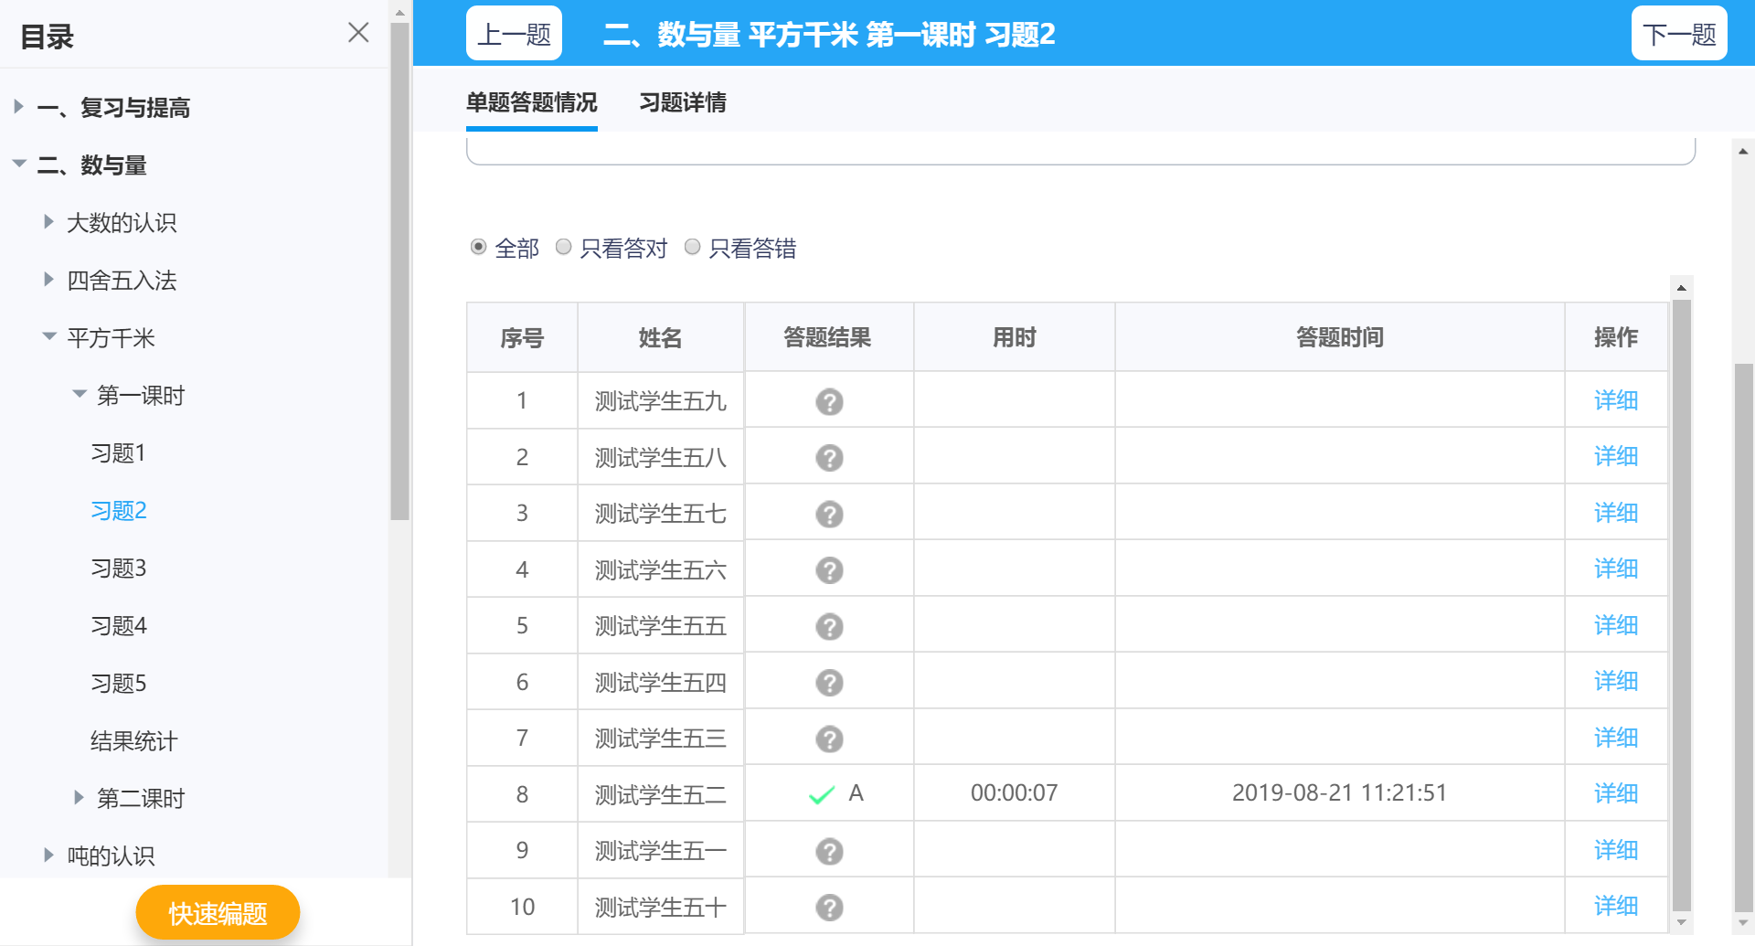Open 习题3 in the directory tree
Screen dimensions: 1755x946
(x=119, y=569)
